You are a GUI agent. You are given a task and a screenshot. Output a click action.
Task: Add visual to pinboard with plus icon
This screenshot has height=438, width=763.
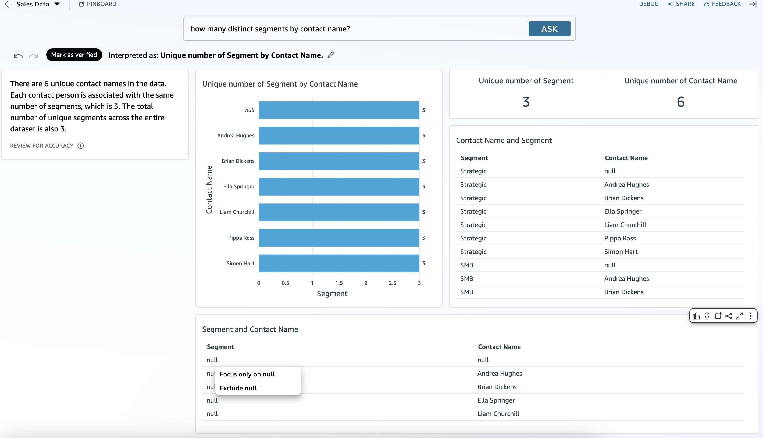[718, 316]
